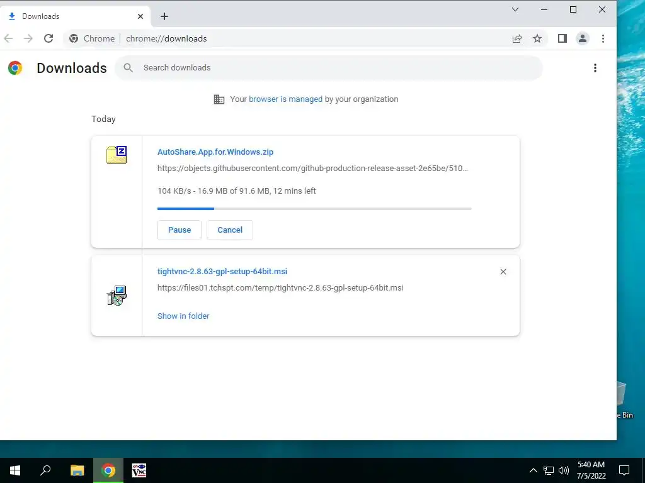The width and height of the screenshot is (645, 483).
Task: Open the AutoShare.App.for.Windows.zip link
Action: pos(215,152)
